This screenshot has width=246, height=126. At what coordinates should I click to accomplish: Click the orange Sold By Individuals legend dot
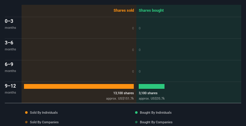[26, 112]
